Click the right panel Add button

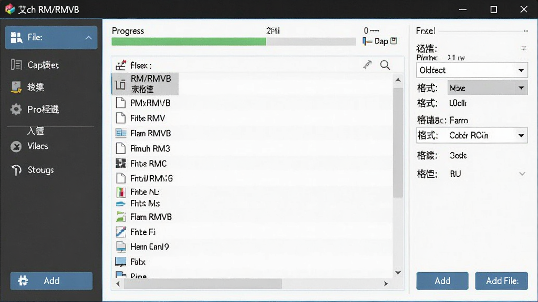pos(442,281)
